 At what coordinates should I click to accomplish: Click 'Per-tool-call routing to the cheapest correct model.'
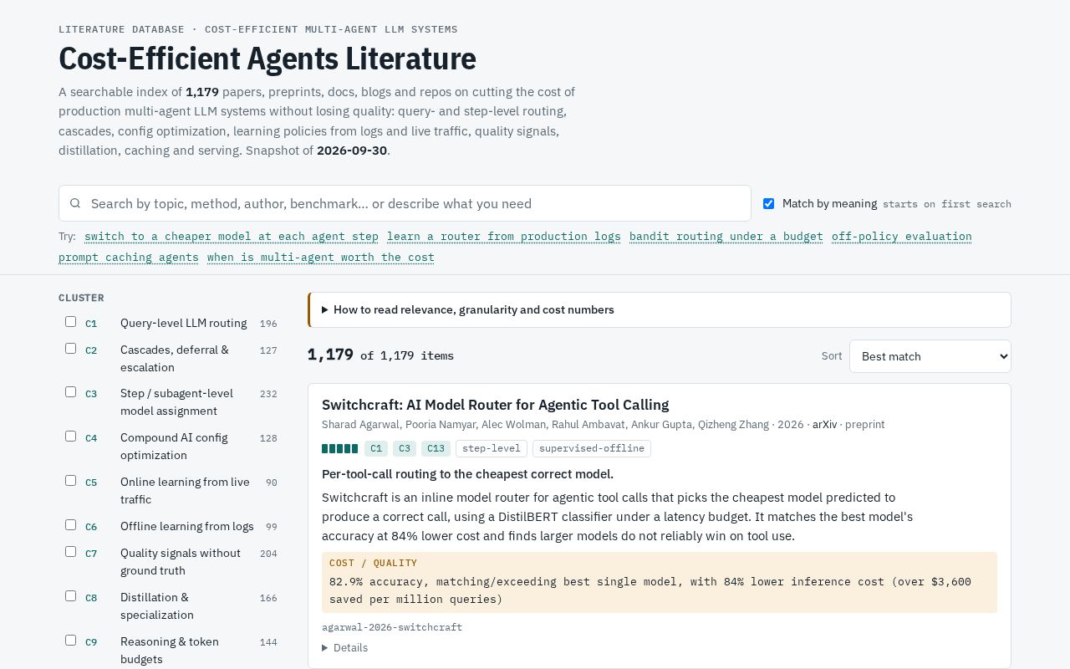click(x=468, y=474)
